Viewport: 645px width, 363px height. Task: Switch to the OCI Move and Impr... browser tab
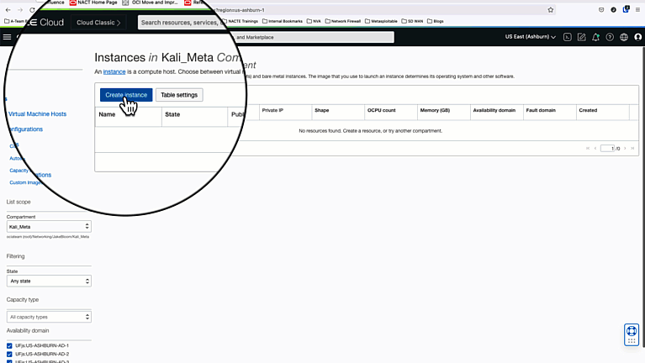click(x=151, y=3)
